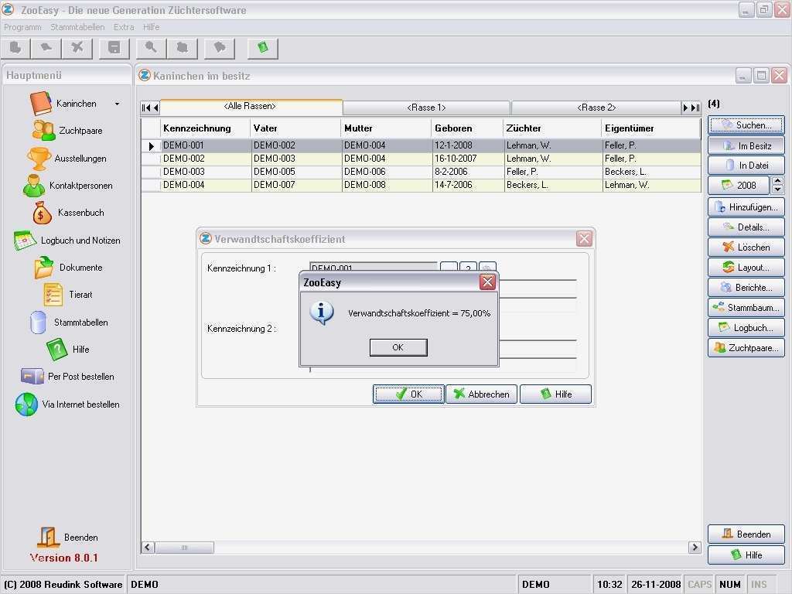Click the Suchen... button

tap(746, 125)
